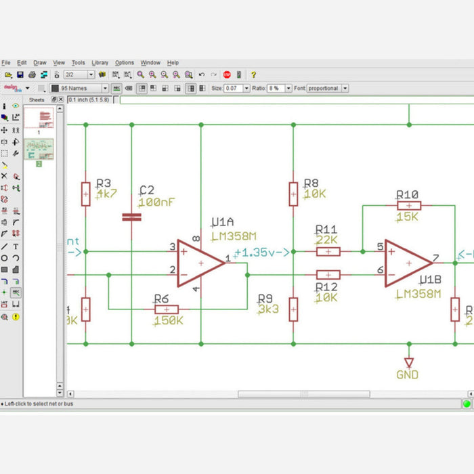Open the Options menu
This screenshot has width=474, height=474.
124,62
